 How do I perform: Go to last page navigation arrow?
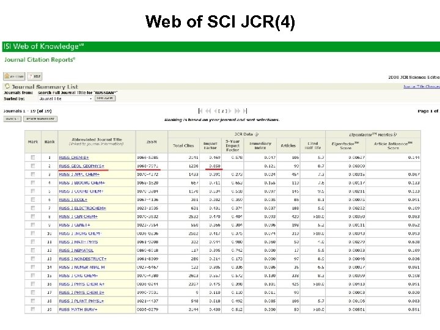coord(245,111)
